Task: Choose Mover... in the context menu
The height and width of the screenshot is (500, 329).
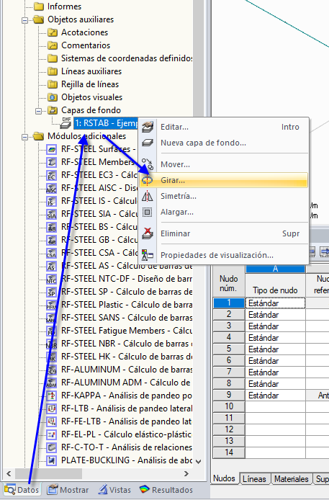Action: (x=224, y=164)
